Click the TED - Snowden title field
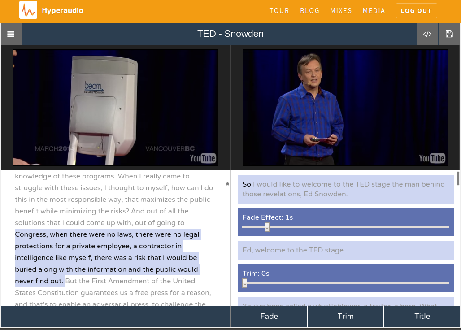Viewport: 461px width, 330px height. [230, 34]
